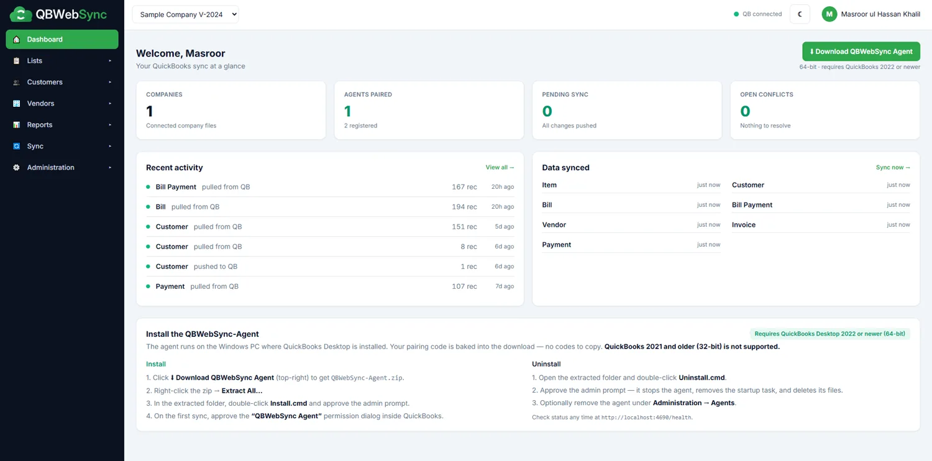Viewport: 932px width, 461px height.
Task: Open the Pending Sync summary card
Action: [x=627, y=110]
